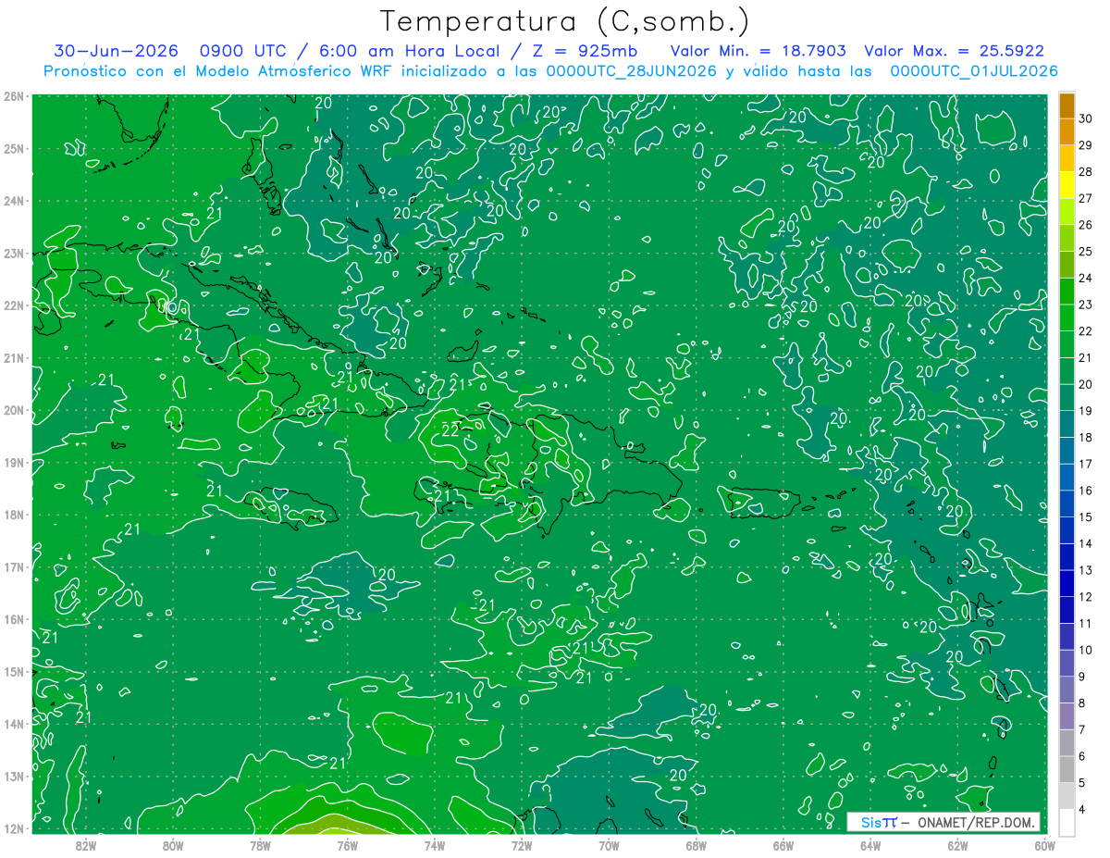The height and width of the screenshot is (858, 1110).
Task: Select the white swatch below 4
Action: [x=1067, y=822]
